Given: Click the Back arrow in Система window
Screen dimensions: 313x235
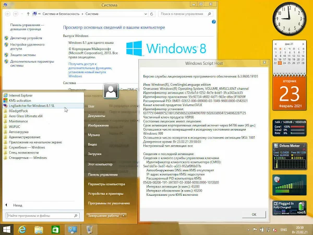Looking at the screenshot, I should 8,14.
